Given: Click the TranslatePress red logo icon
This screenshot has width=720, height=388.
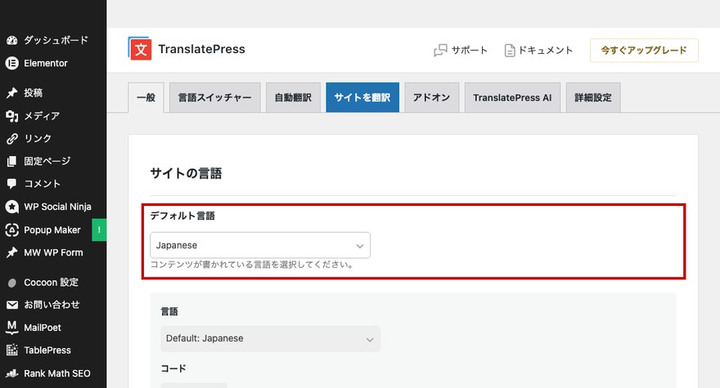Looking at the screenshot, I should 140,49.
